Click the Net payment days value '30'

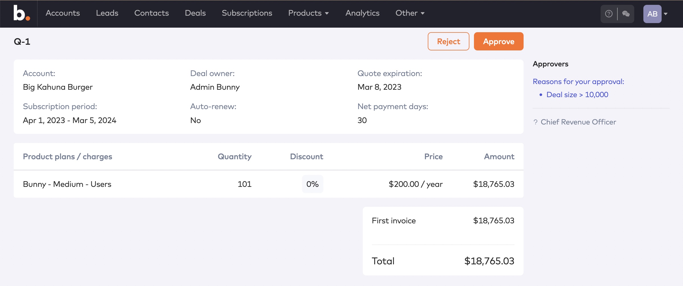362,120
